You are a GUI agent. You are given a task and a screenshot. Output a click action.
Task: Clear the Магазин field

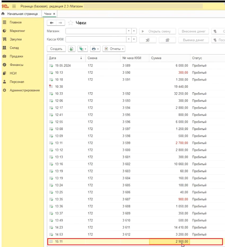click(134, 31)
